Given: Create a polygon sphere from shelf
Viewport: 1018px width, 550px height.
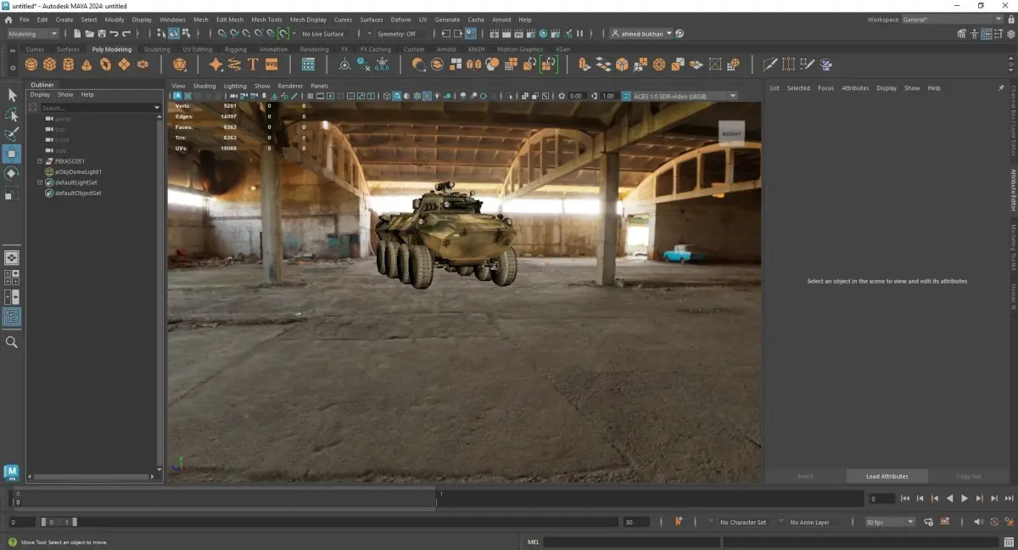Looking at the screenshot, I should coord(31,65).
